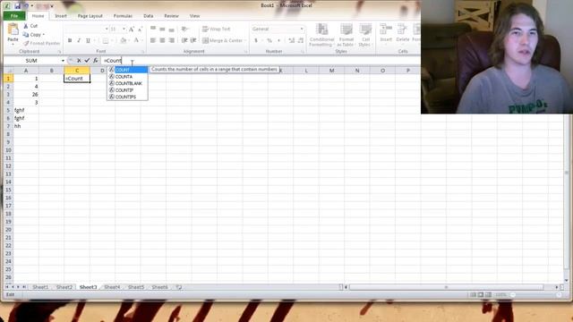Apply percent style icon
Viewport: 573px width, 322px height.
(x=269, y=40)
